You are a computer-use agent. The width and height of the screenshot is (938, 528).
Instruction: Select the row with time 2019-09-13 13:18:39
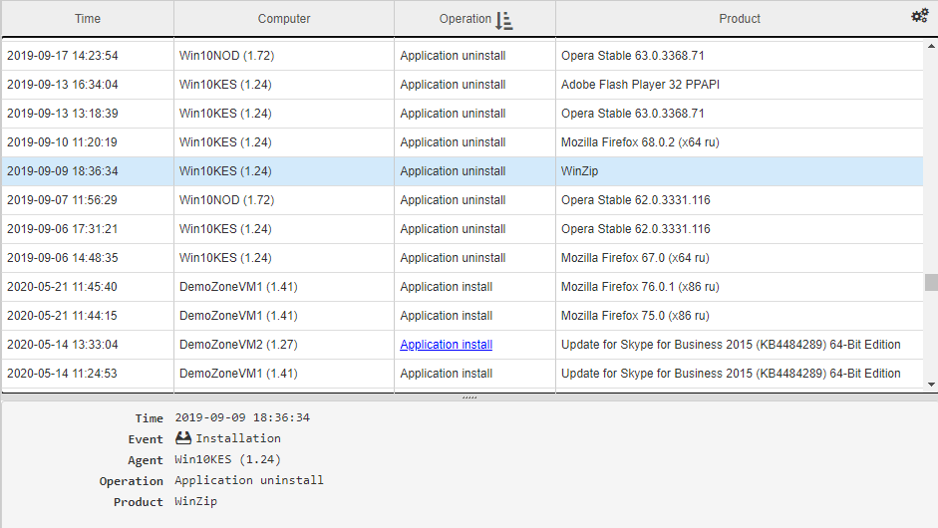[x=463, y=113]
